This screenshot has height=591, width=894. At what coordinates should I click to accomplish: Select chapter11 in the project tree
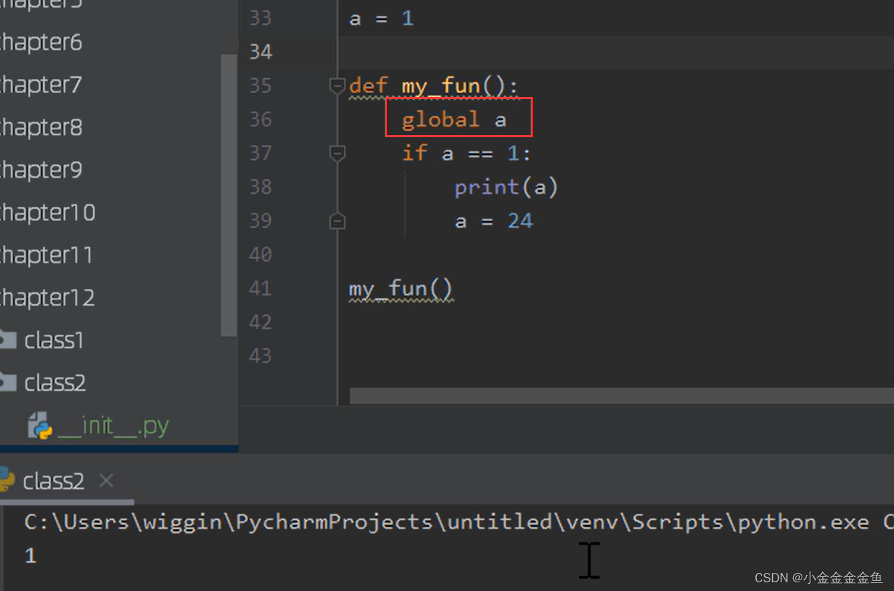(x=46, y=255)
